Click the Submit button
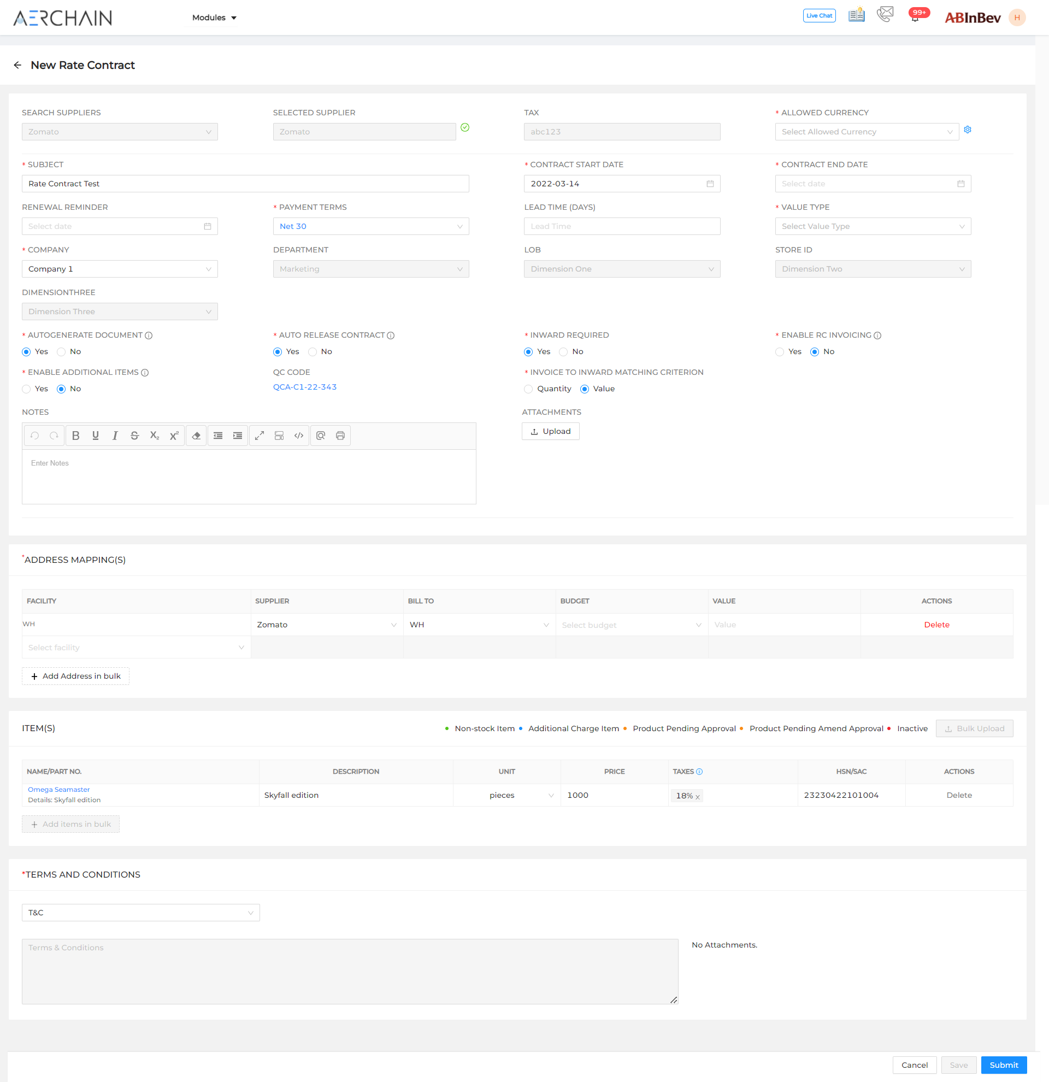 [1003, 1065]
